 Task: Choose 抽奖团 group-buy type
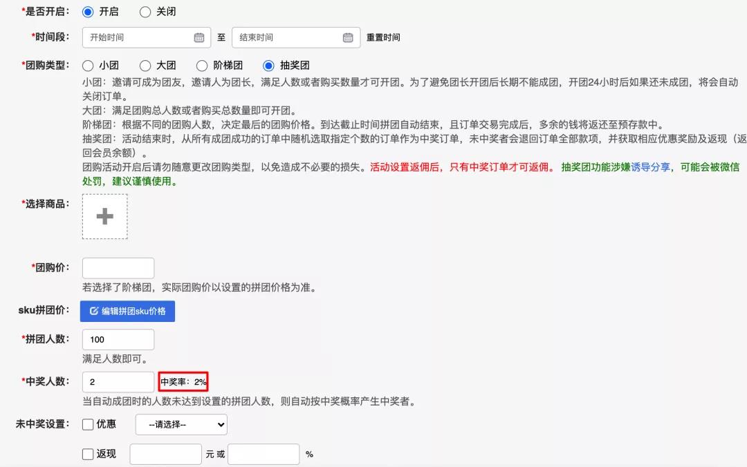[268, 66]
